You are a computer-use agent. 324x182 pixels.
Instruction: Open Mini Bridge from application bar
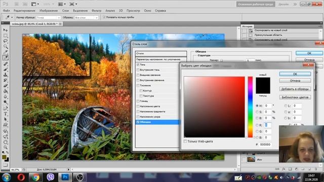[25, 4]
